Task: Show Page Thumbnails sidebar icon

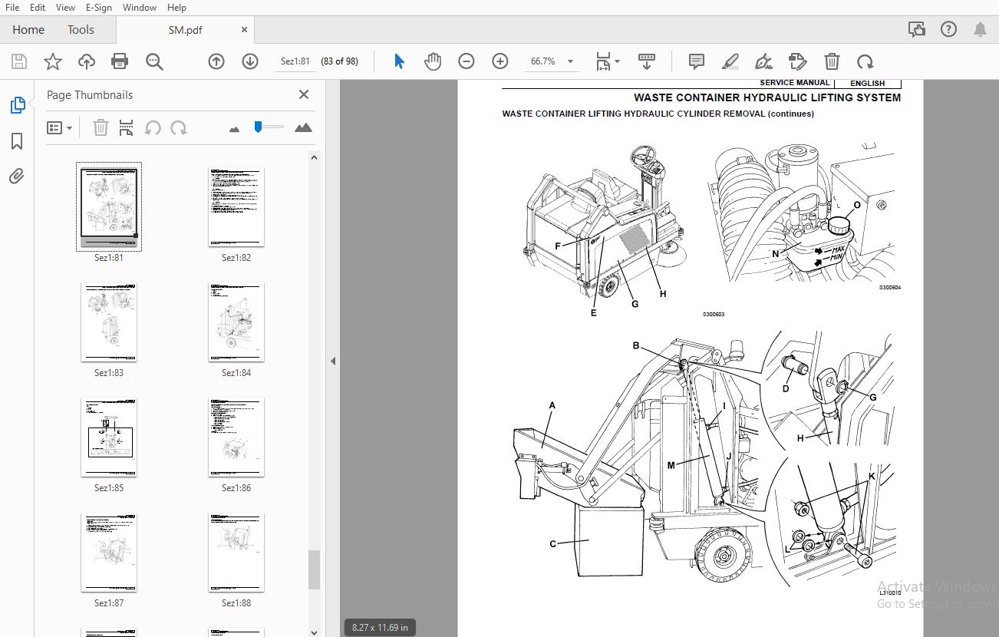Action: point(17,105)
